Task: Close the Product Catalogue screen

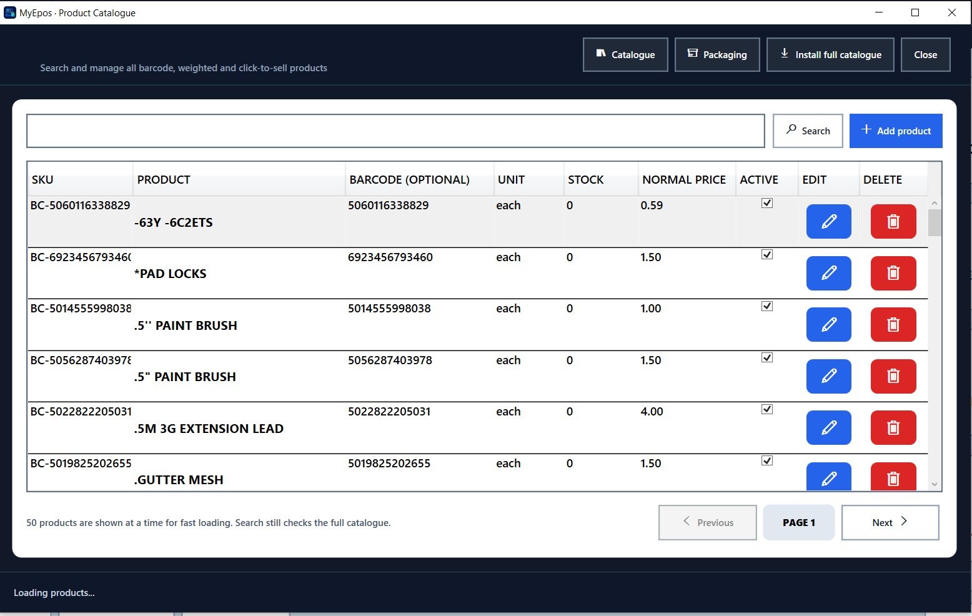Action: point(925,54)
